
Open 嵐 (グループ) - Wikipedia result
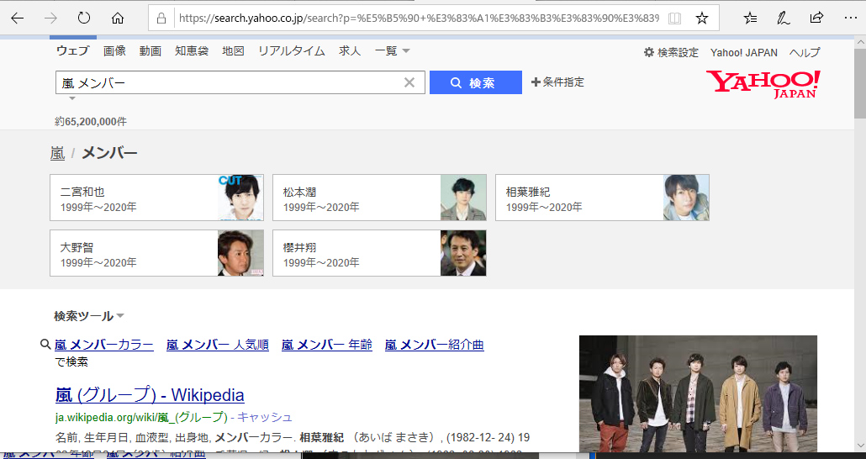150,395
